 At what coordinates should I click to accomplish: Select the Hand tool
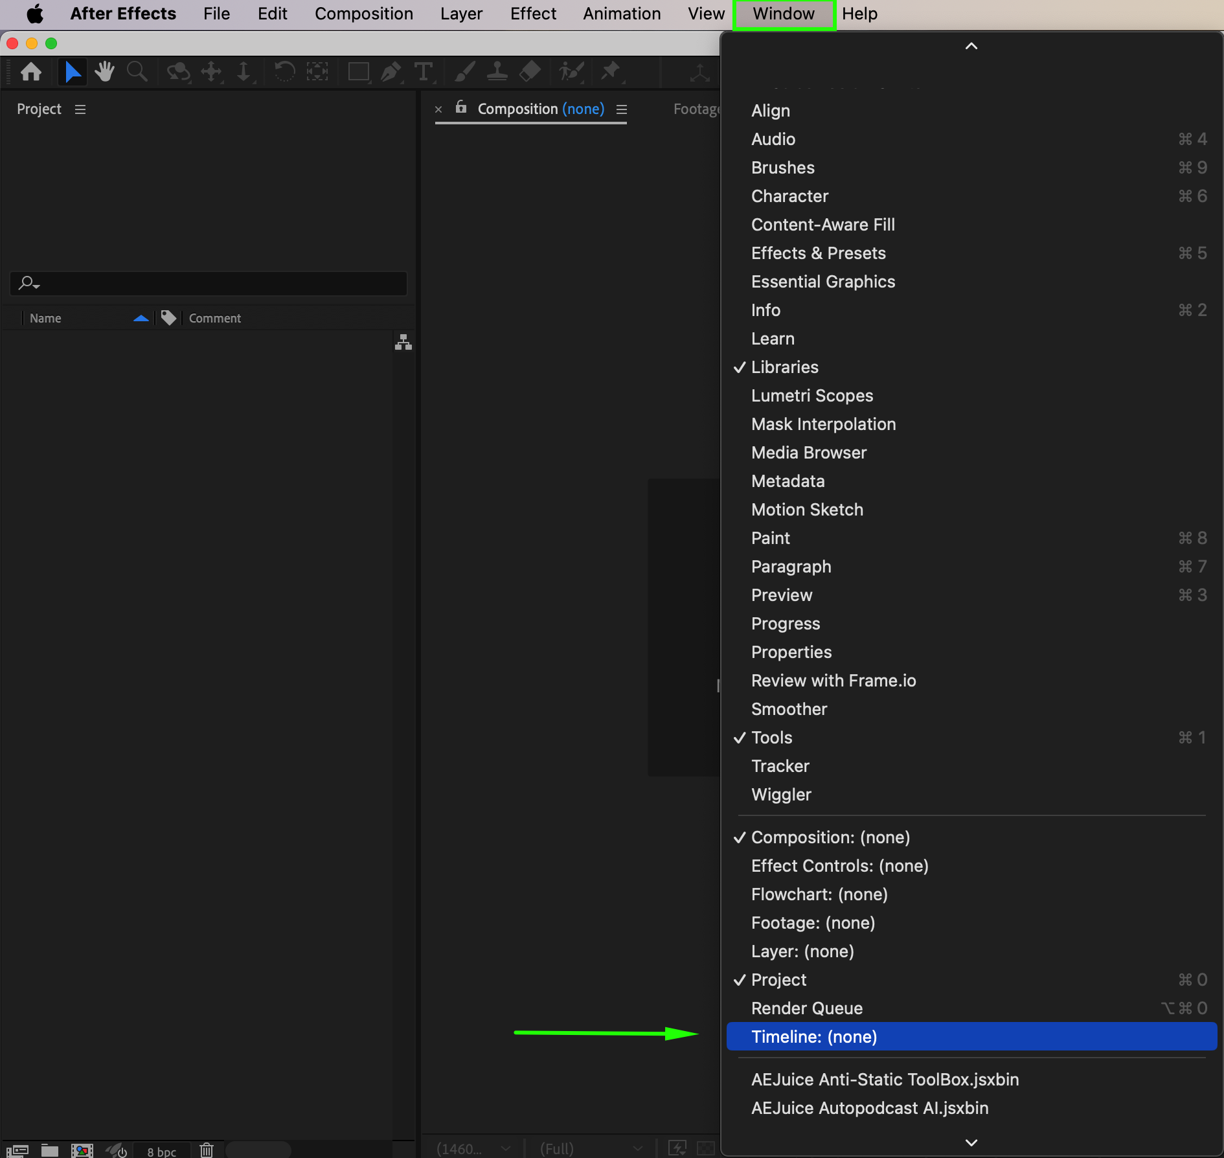click(104, 71)
